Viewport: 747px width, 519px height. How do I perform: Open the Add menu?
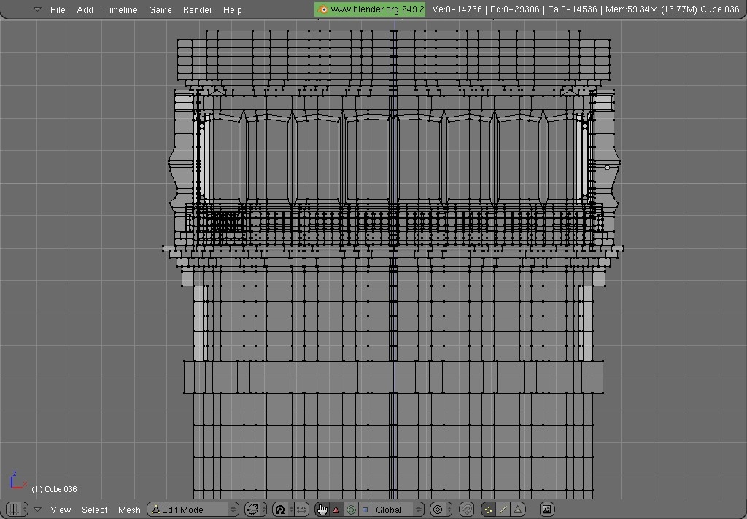85,9
